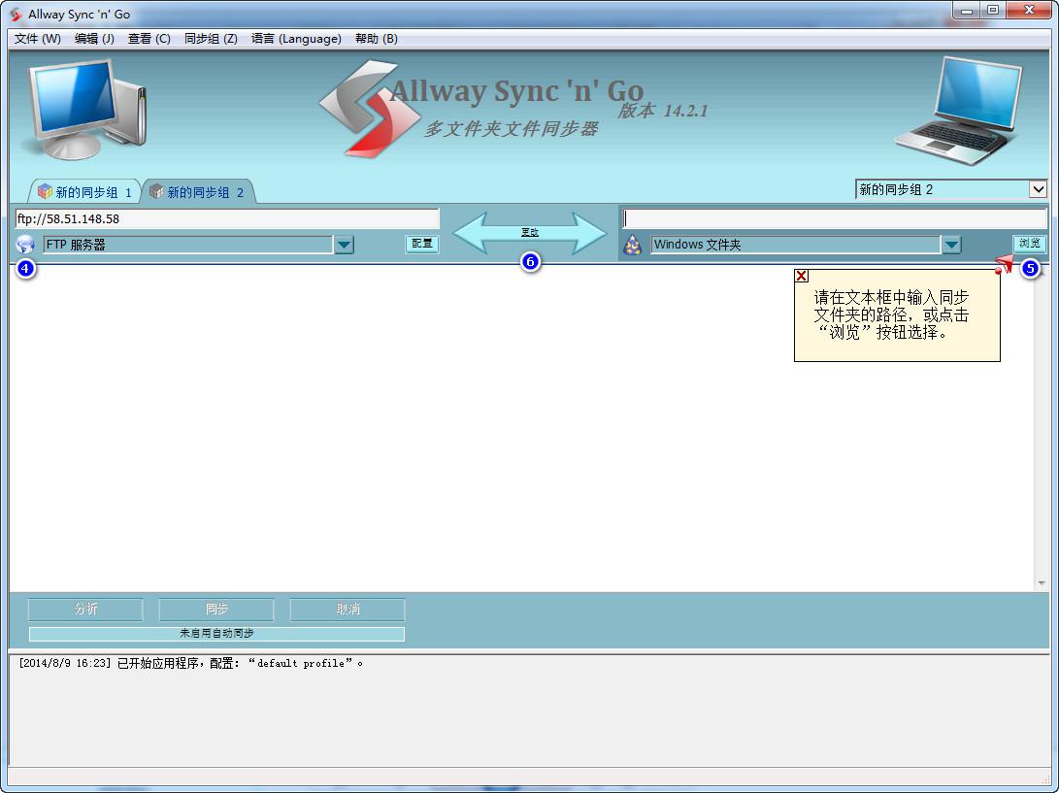
Task: Click the gray cube icon on tab 新的同步组 2
Action: [156, 191]
